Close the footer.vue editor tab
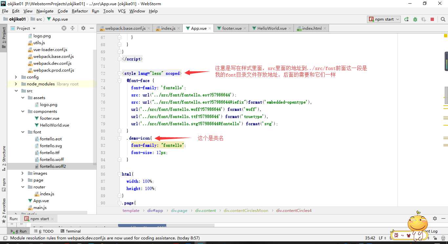Viewport: 448px width, 244px height. click(x=245, y=28)
